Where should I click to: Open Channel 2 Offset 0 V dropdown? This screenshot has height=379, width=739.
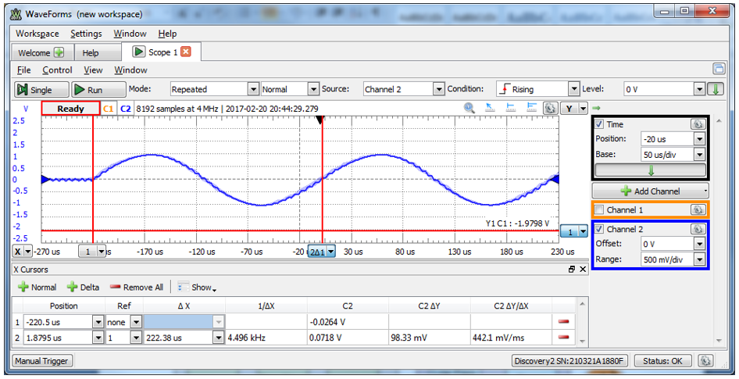(699, 244)
